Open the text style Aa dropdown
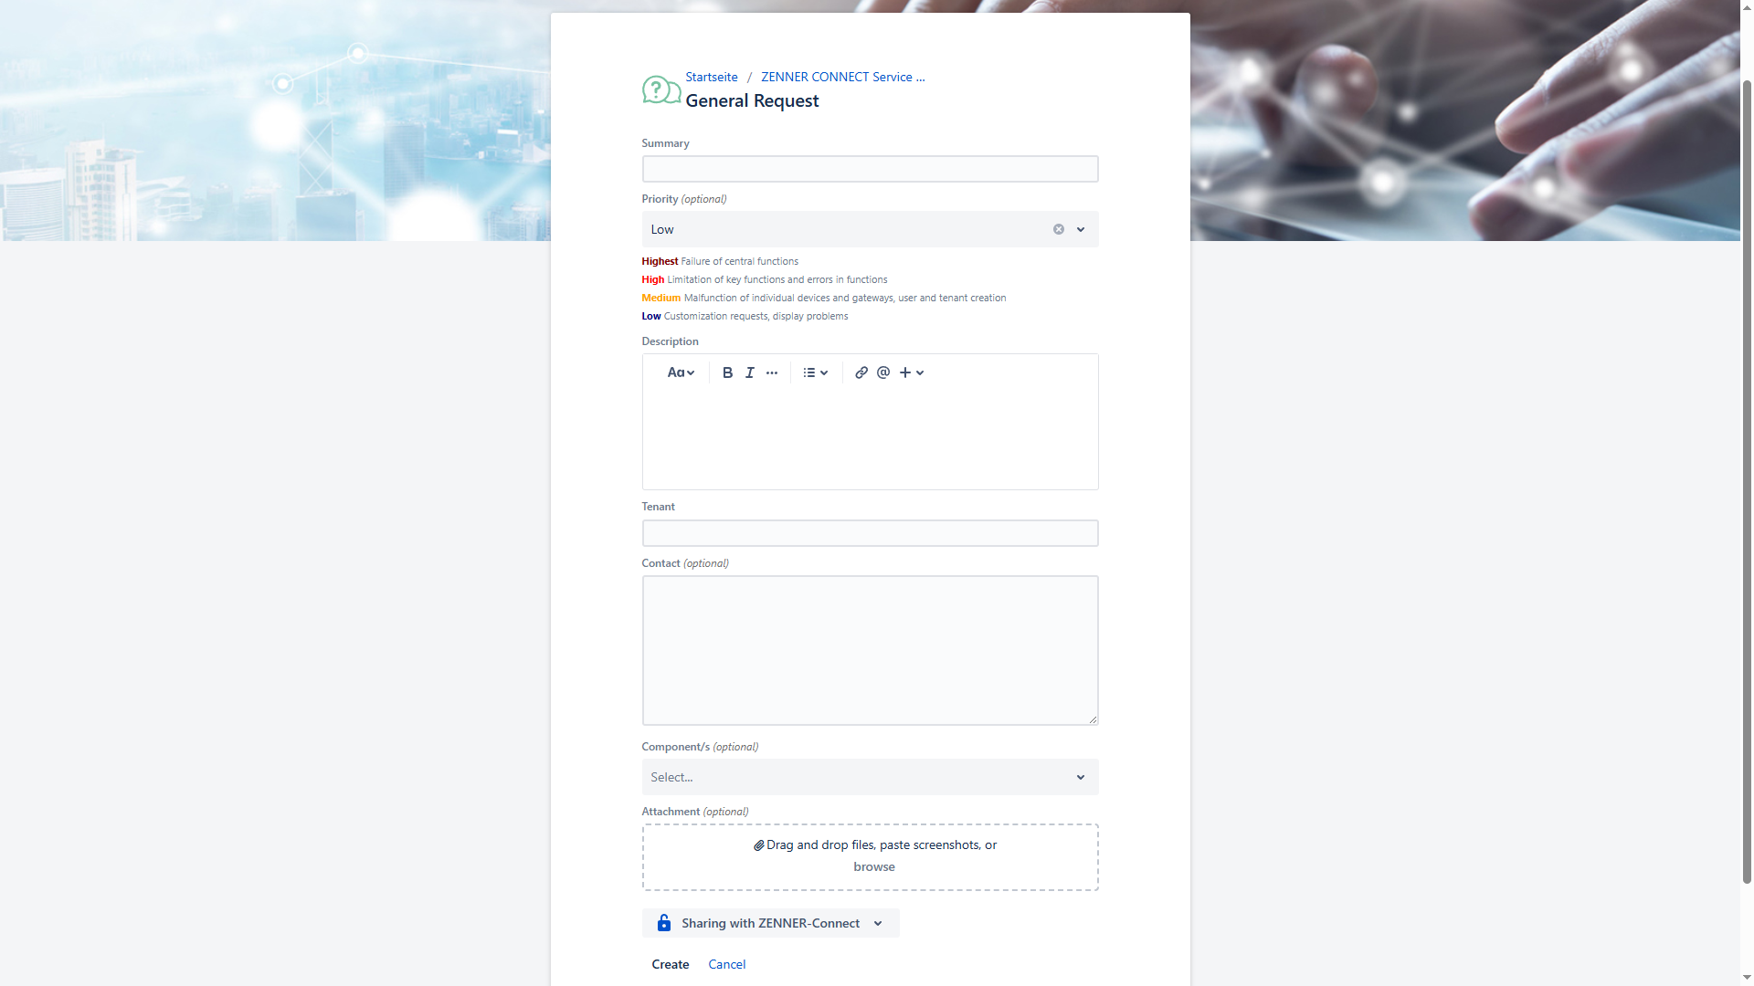This screenshot has height=986, width=1754. click(681, 372)
